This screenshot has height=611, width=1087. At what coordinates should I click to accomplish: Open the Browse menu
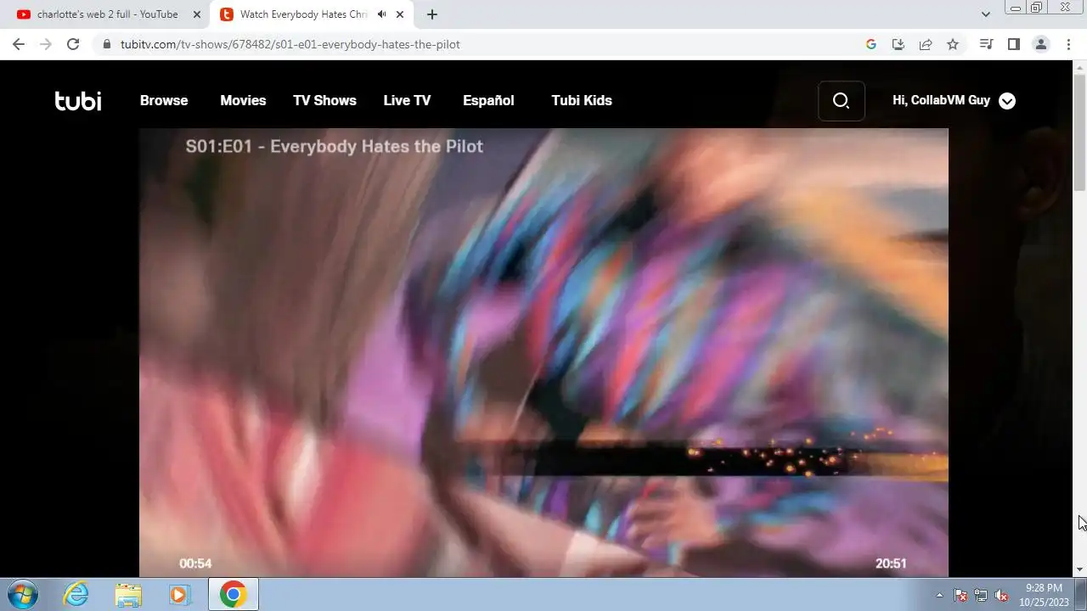tap(164, 100)
